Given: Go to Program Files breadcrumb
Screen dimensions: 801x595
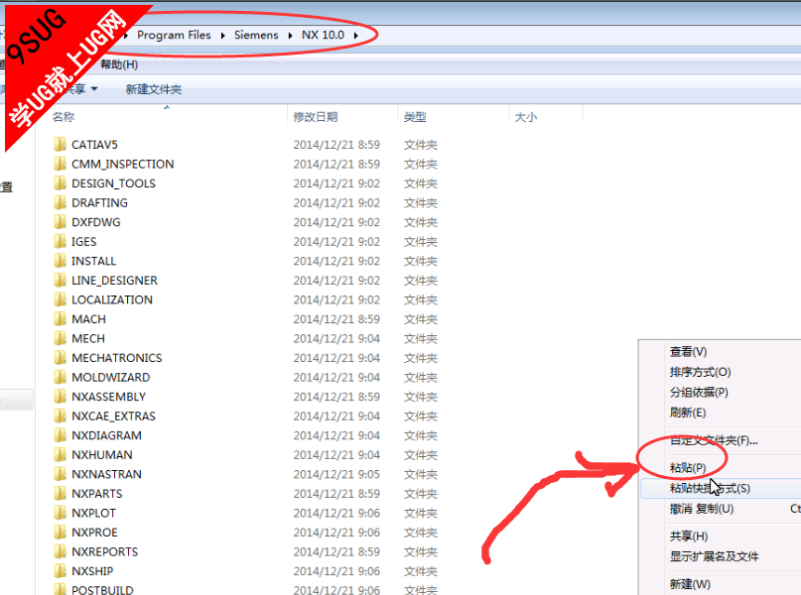Looking at the screenshot, I should (x=174, y=36).
